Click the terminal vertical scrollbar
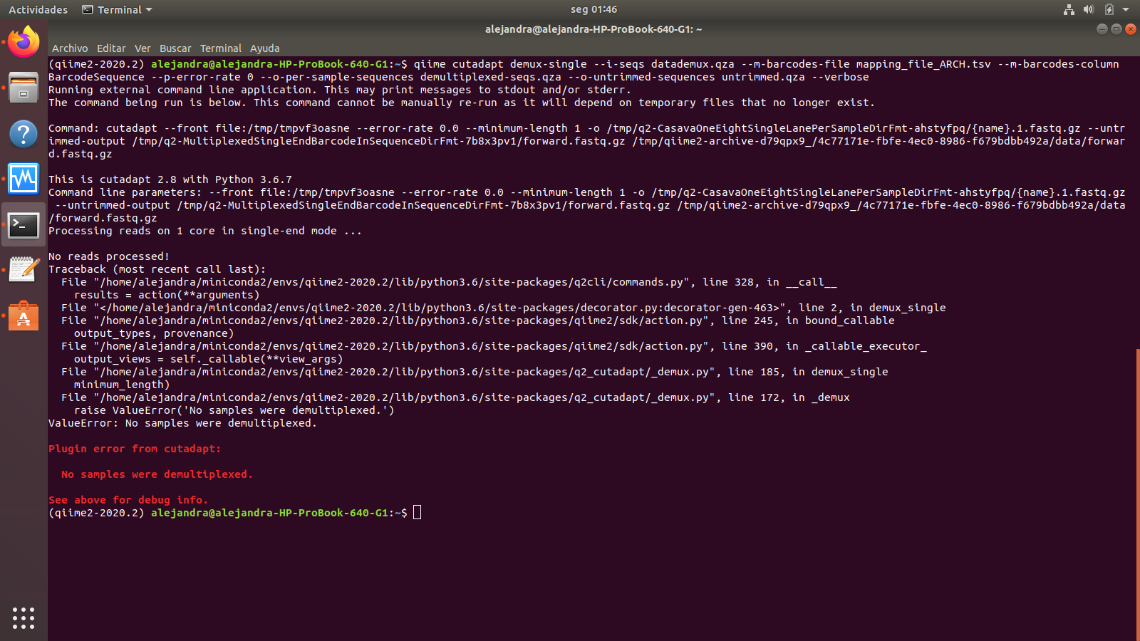Image resolution: width=1140 pixels, height=641 pixels. tap(1137, 491)
